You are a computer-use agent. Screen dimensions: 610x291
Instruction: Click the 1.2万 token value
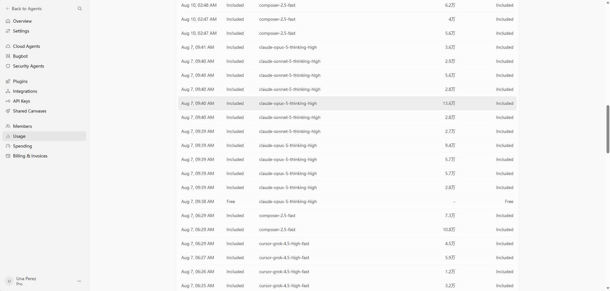(x=450, y=272)
